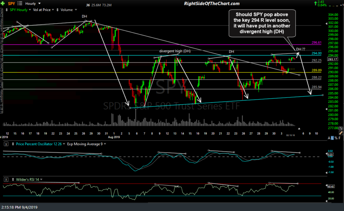
Task: Open the chart style list icon beside SPY
Action: 20,3
